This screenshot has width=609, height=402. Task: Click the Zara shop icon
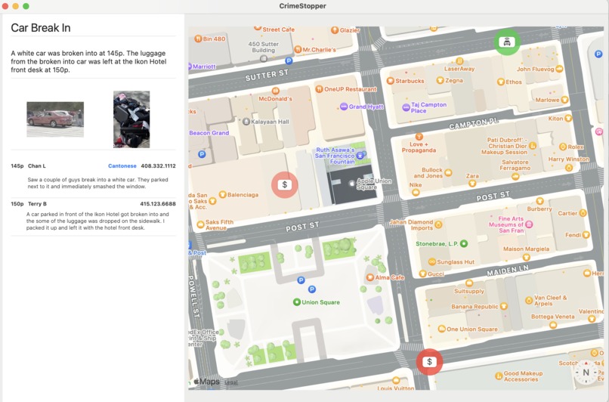click(472, 183)
